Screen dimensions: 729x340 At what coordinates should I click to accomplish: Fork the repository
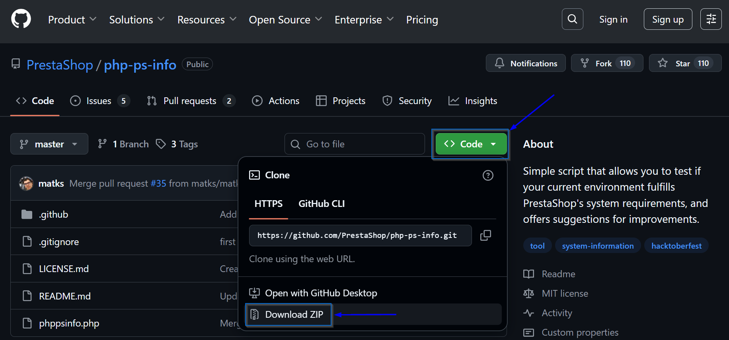pos(596,64)
